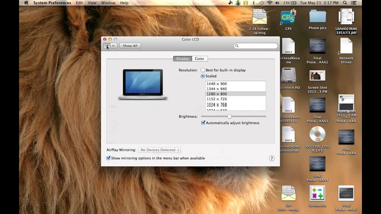Open the AirPlay Mirroring dropdown
This screenshot has height=214, width=381.
tap(159, 150)
